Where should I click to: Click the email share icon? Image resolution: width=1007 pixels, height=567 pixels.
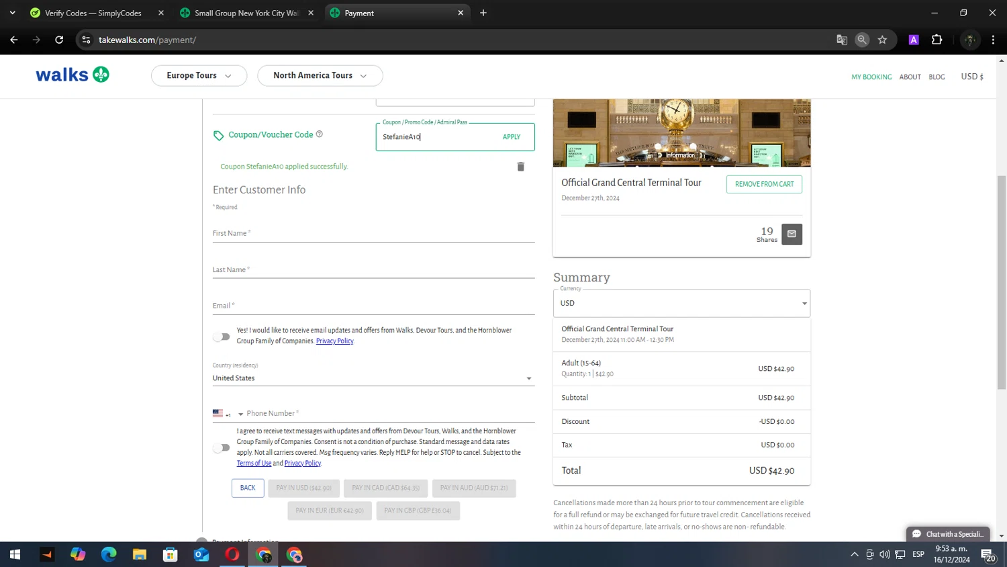[792, 234]
